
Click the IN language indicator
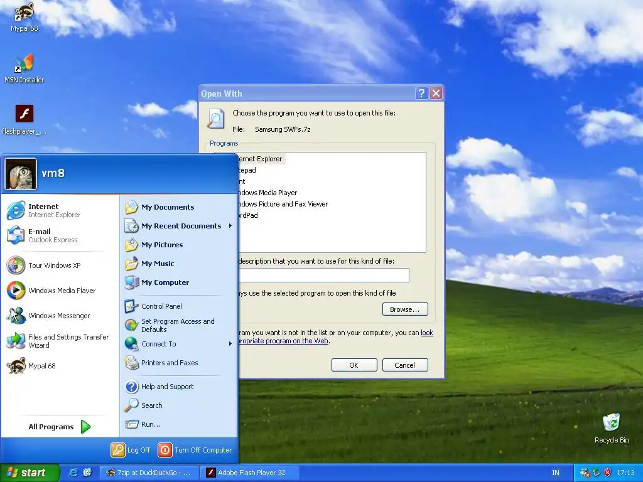click(556, 473)
